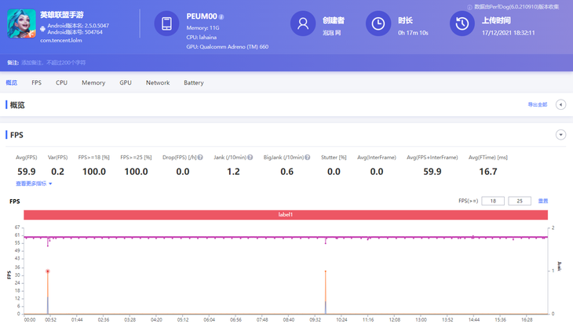Click the FPS threshold field showing 25

(520, 201)
